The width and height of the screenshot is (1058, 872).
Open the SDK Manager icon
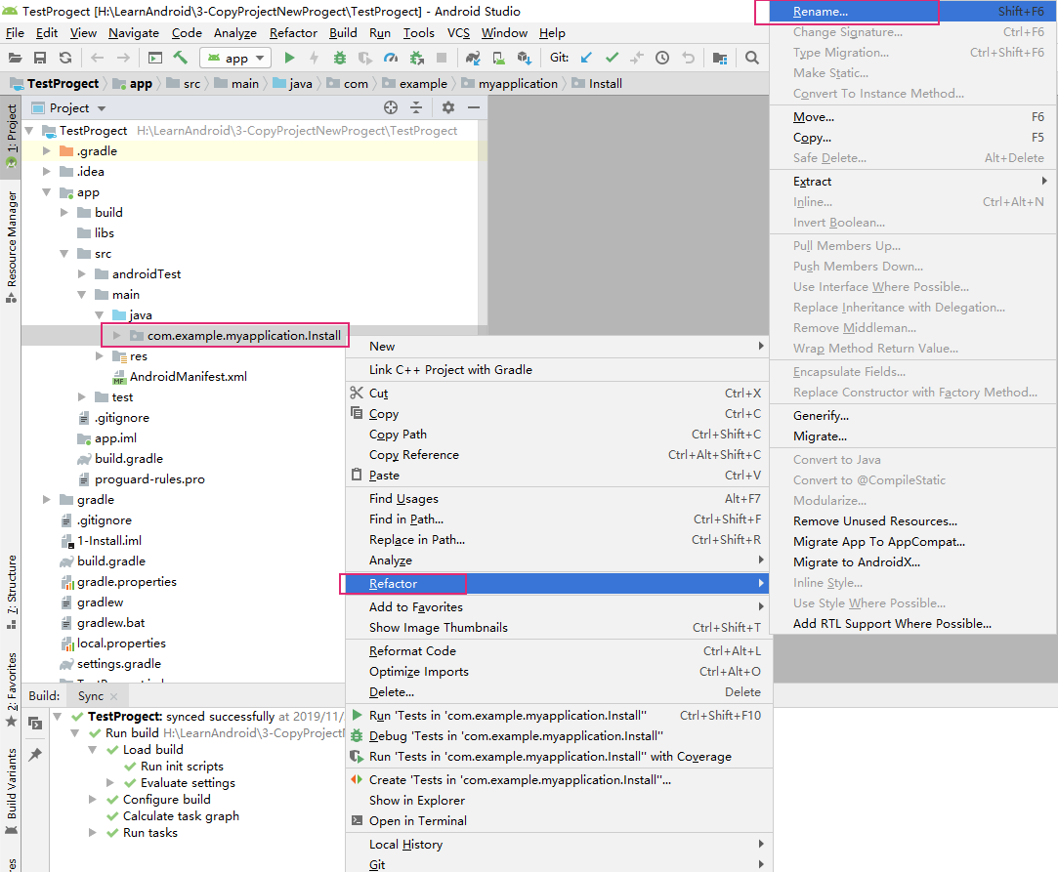(525, 58)
